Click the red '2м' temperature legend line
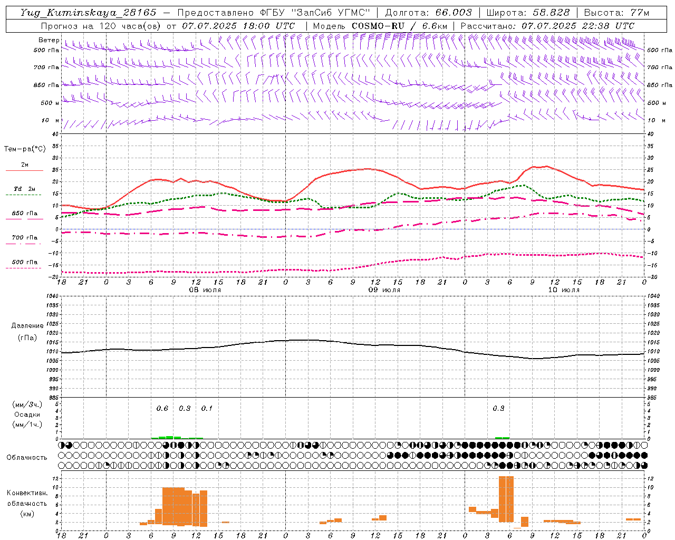The height and width of the screenshot is (540, 675). tap(24, 170)
